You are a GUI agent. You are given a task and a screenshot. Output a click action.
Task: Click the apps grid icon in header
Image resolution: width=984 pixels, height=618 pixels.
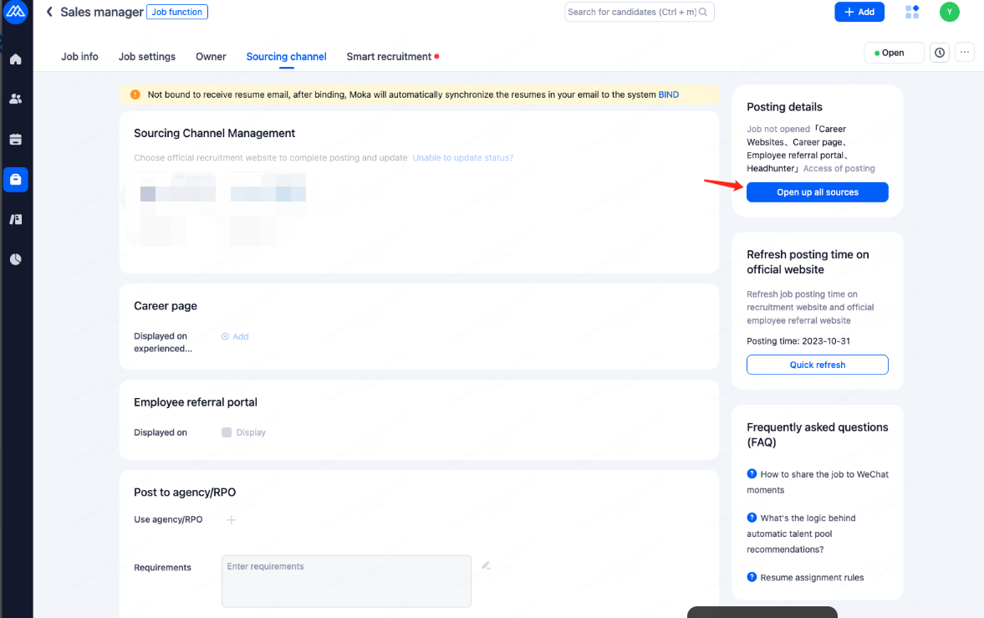[912, 12]
